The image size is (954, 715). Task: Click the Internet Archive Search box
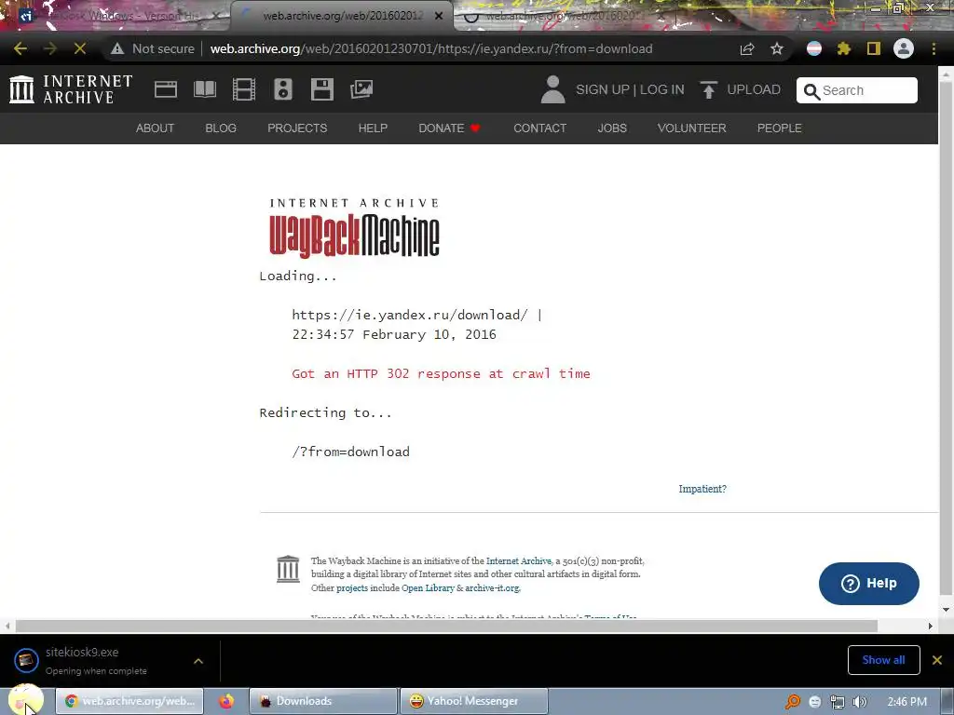(x=857, y=90)
